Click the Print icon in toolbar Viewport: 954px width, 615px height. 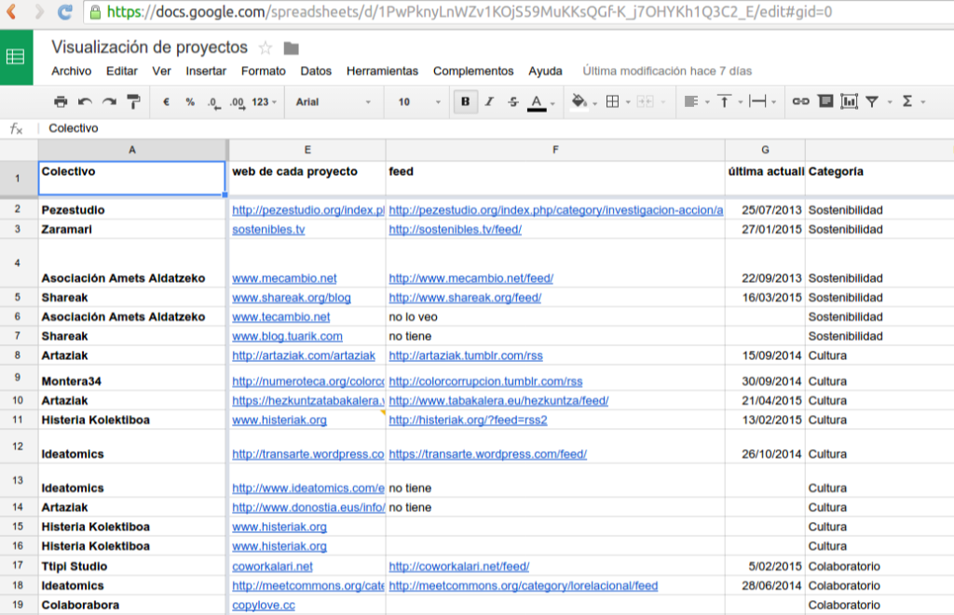tap(61, 101)
